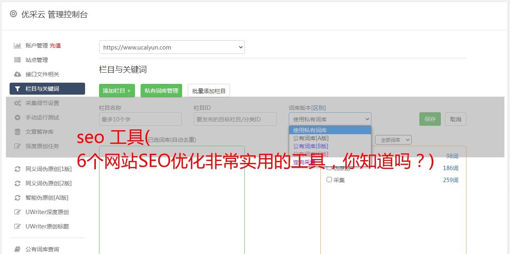
Task: Click the green 添加栏目 + button
Action: 117,91
